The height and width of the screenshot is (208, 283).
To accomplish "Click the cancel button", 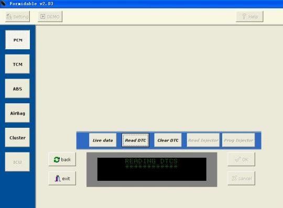I will click(242, 179).
